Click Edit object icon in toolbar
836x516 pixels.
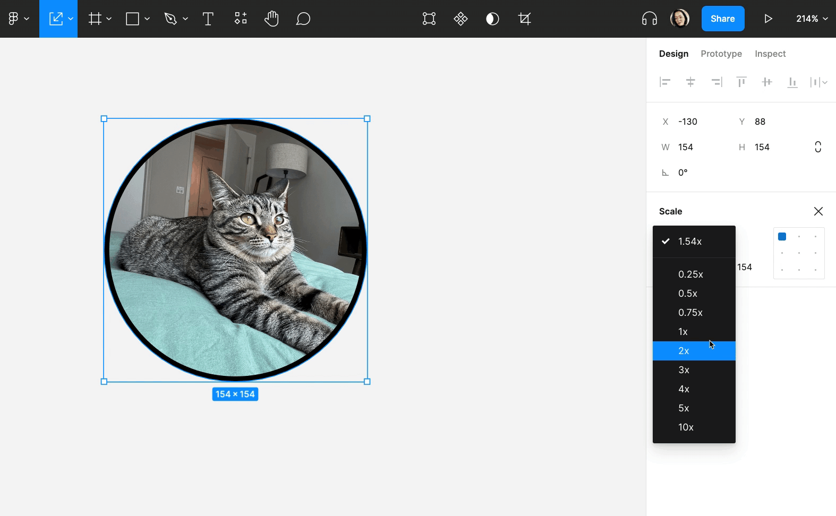(x=429, y=19)
